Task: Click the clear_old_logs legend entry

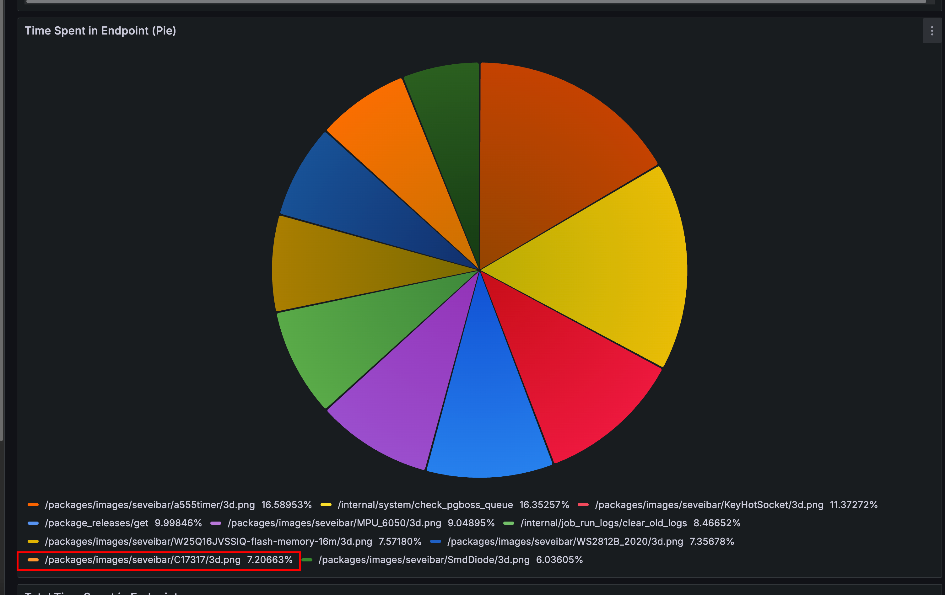Action: [x=603, y=523]
